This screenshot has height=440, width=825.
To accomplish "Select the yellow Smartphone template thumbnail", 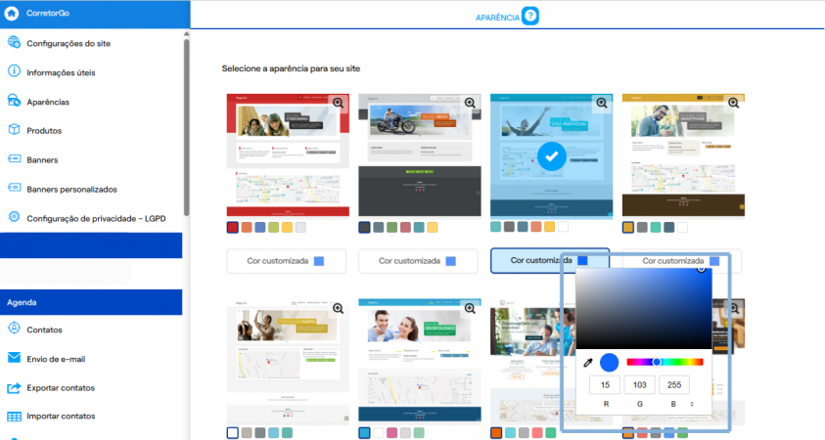I will [683, 155].
